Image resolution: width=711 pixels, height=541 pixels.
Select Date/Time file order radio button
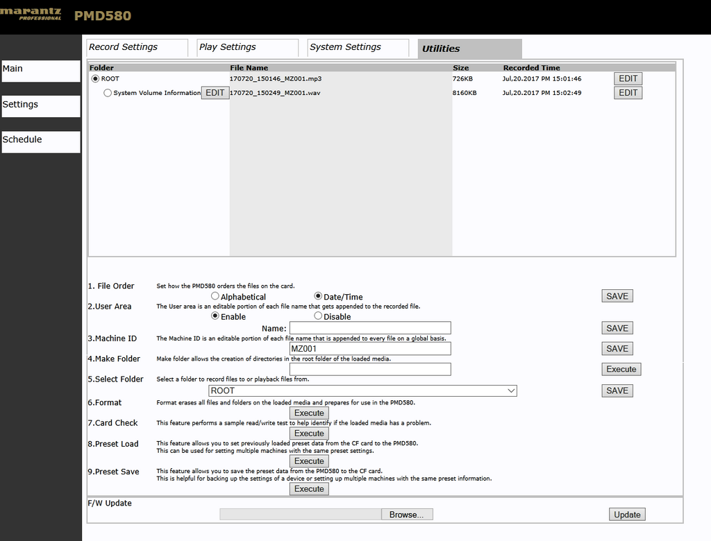click(x=318, y=296)
